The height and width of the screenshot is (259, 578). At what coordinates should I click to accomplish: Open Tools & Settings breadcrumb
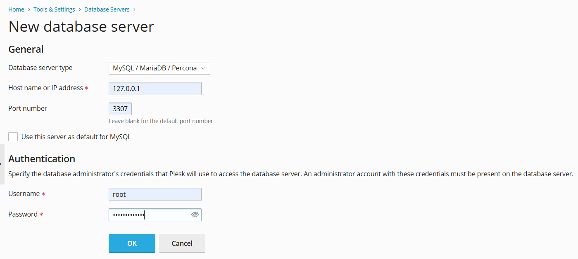coord(54,9)
